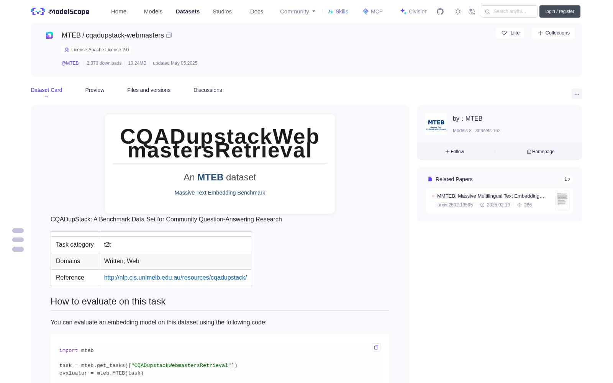Open Massive Text Embedding Benchmark link
The image size is (613, 383).
220,193
